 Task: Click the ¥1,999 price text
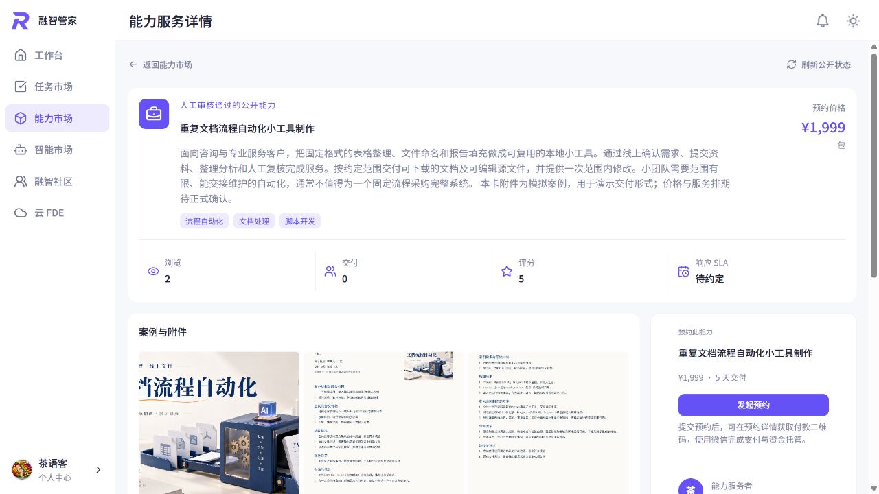click(823, 128)
